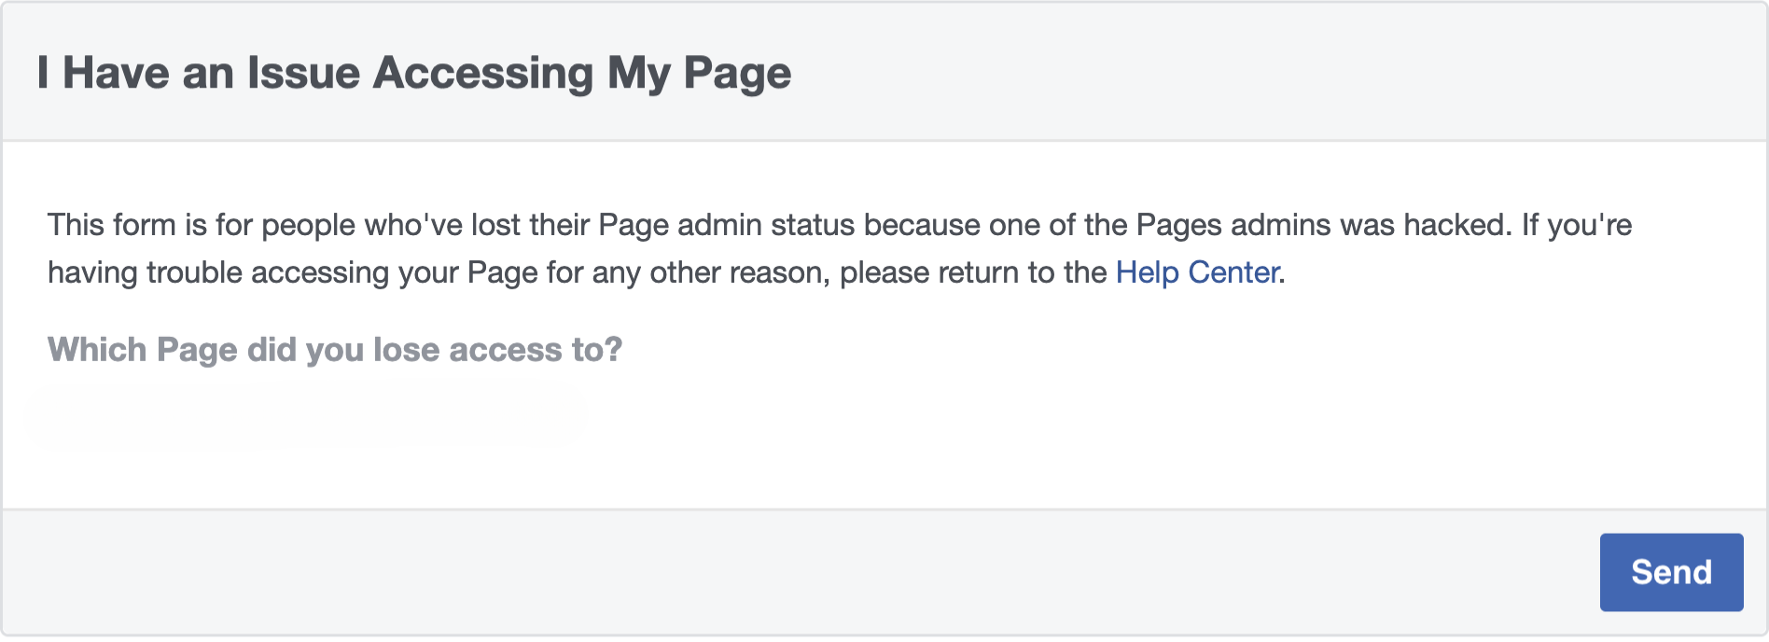The width and height of the screenshot is (1769, 642).
Task: Follow the Help Center hyperlink
Action: (x=1198, y=272)
